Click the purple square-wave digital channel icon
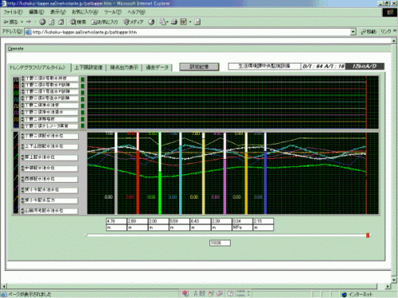Image resolution: width=398 pixels, height=298 pixels. 17,113
